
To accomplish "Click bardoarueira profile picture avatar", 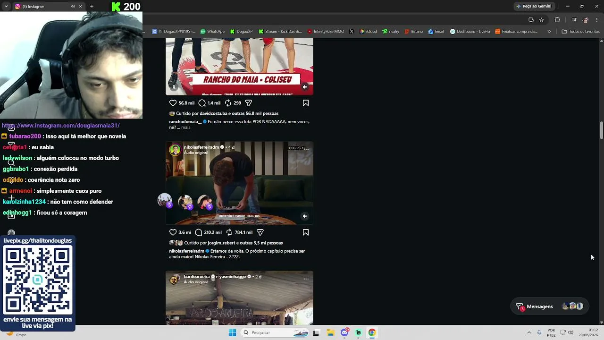I will 175,280.
